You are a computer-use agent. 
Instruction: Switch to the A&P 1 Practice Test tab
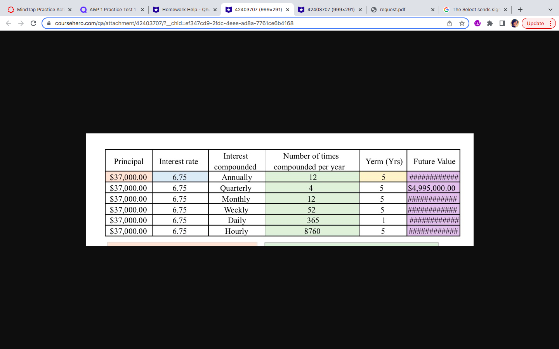(112, 10)
